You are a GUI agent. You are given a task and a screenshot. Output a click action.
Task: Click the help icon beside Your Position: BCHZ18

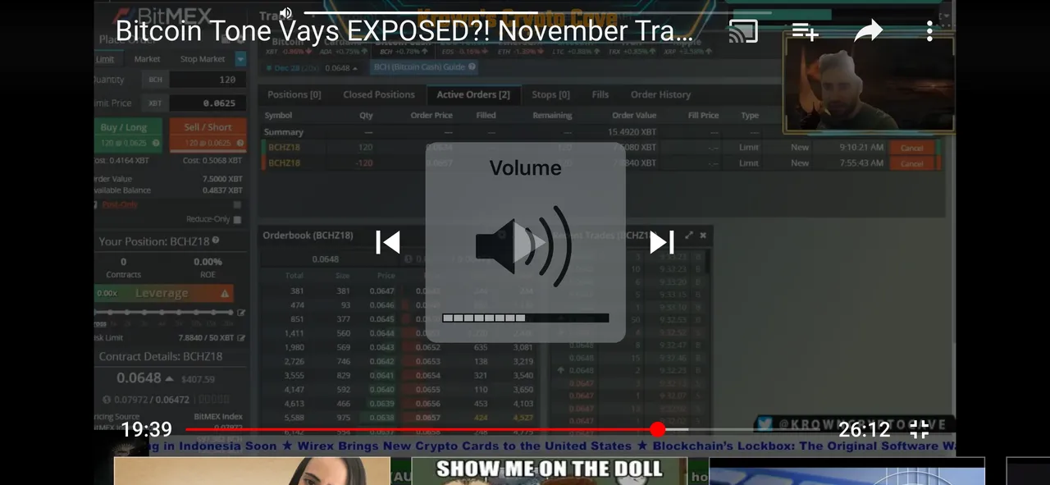[216, 241]
